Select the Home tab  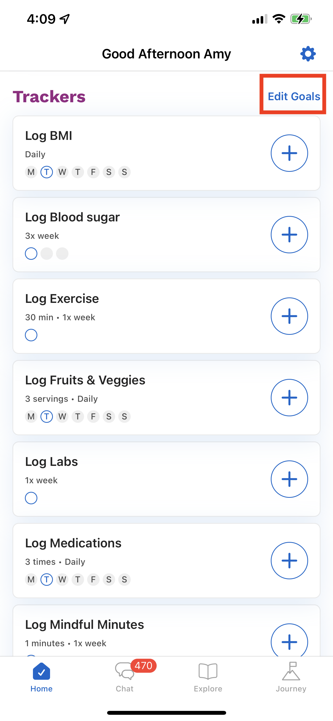tap(41, 677)
